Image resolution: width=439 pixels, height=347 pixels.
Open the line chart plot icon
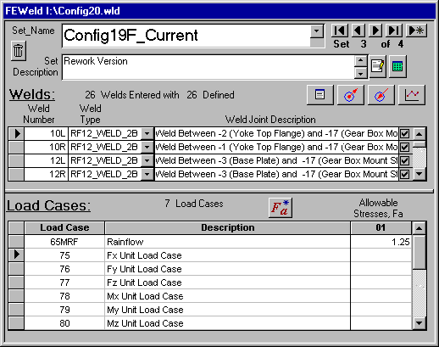pos(412,95)
